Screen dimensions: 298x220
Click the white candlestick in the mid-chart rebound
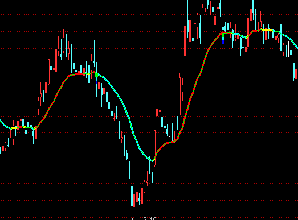170,144
